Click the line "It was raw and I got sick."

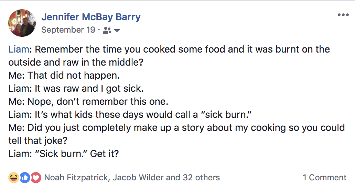pos(76,88)
